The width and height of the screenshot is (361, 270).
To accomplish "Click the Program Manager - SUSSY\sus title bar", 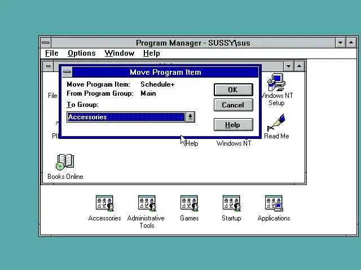I will 193,43.
